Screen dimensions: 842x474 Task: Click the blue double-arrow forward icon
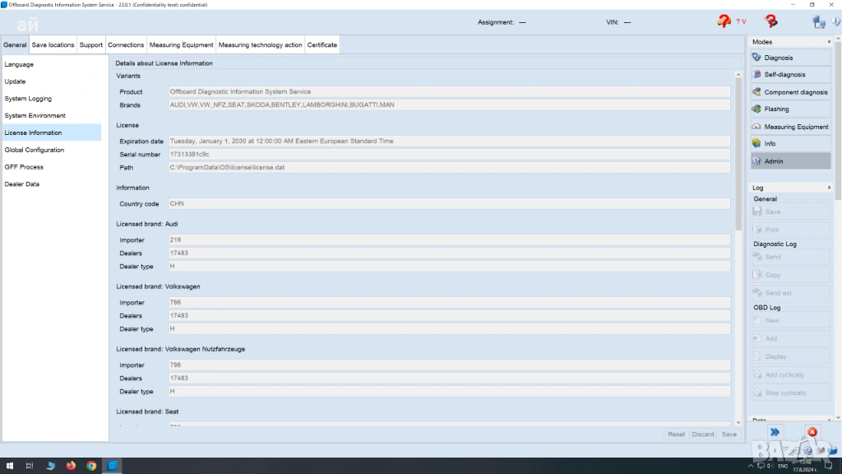click(x=774, y=432)
